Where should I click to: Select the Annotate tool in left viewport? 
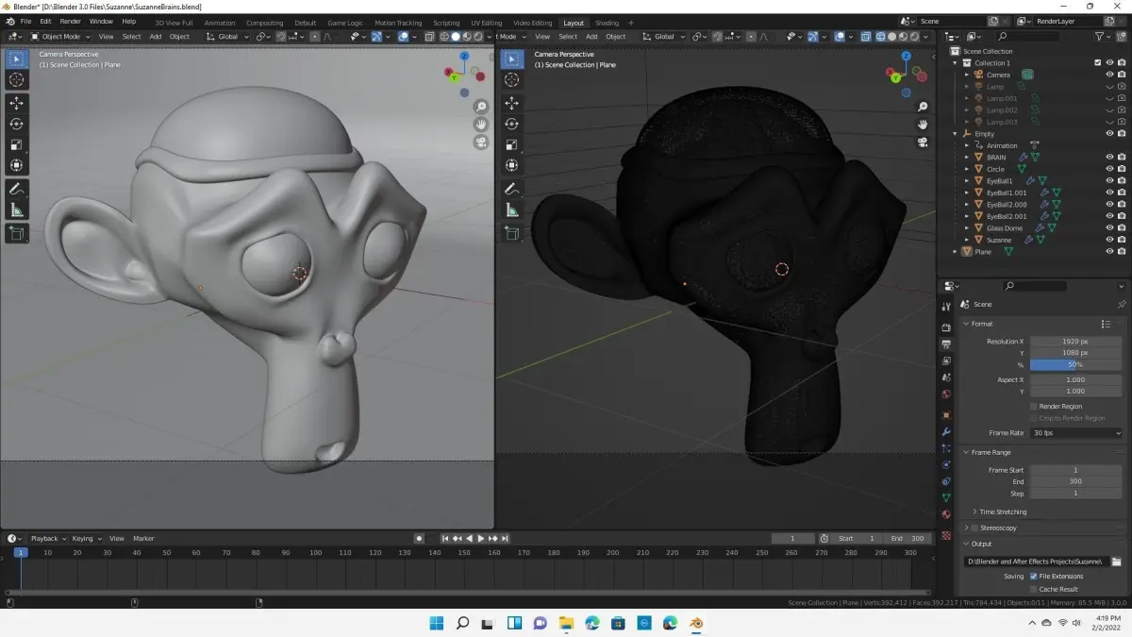point(16,190)
